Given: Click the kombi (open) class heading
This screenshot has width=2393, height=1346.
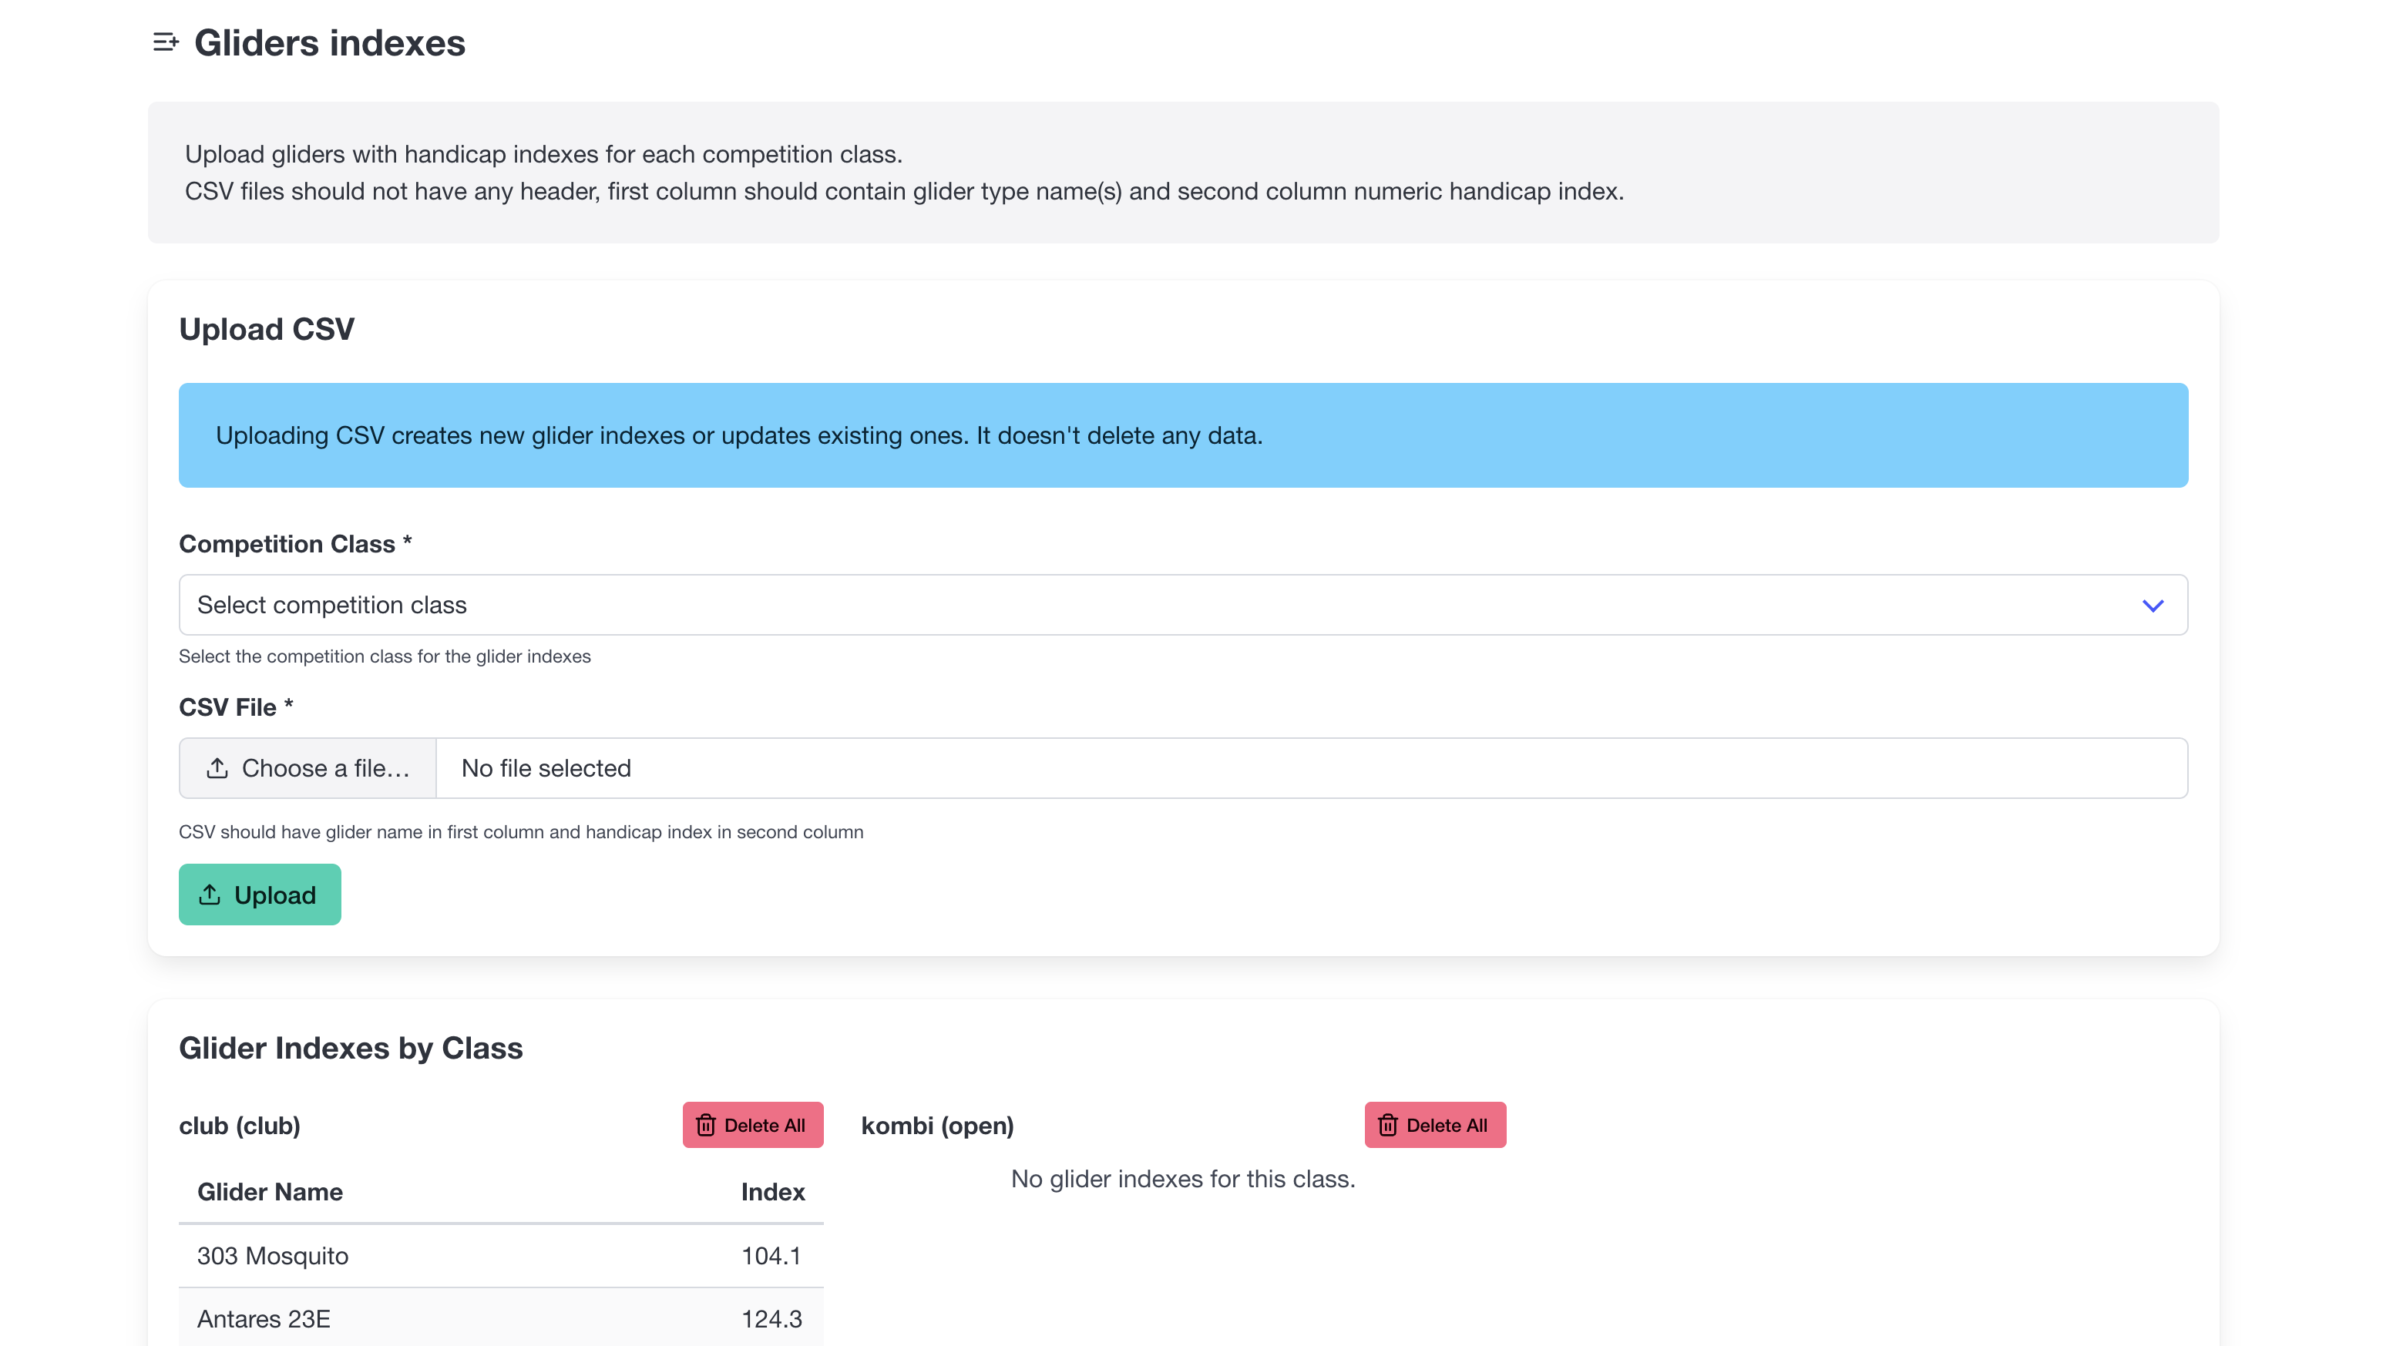Looking at the screenshot, I should coord(936,1125).
